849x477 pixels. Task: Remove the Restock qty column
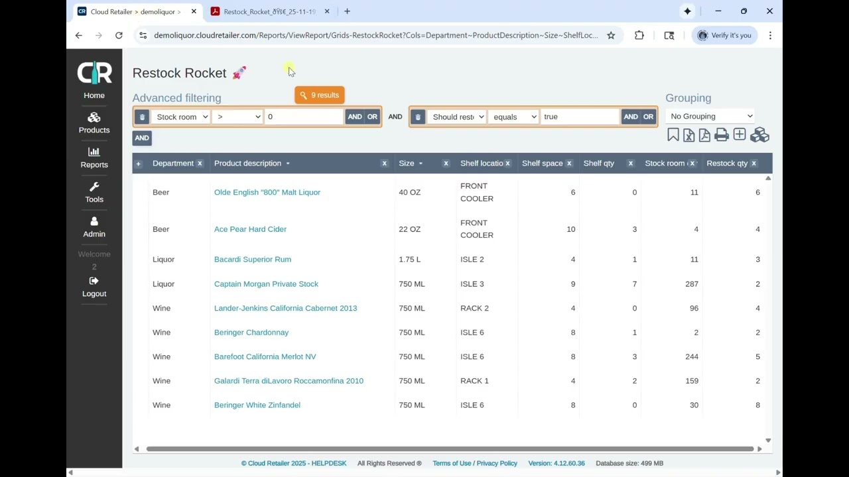point(753,164)
